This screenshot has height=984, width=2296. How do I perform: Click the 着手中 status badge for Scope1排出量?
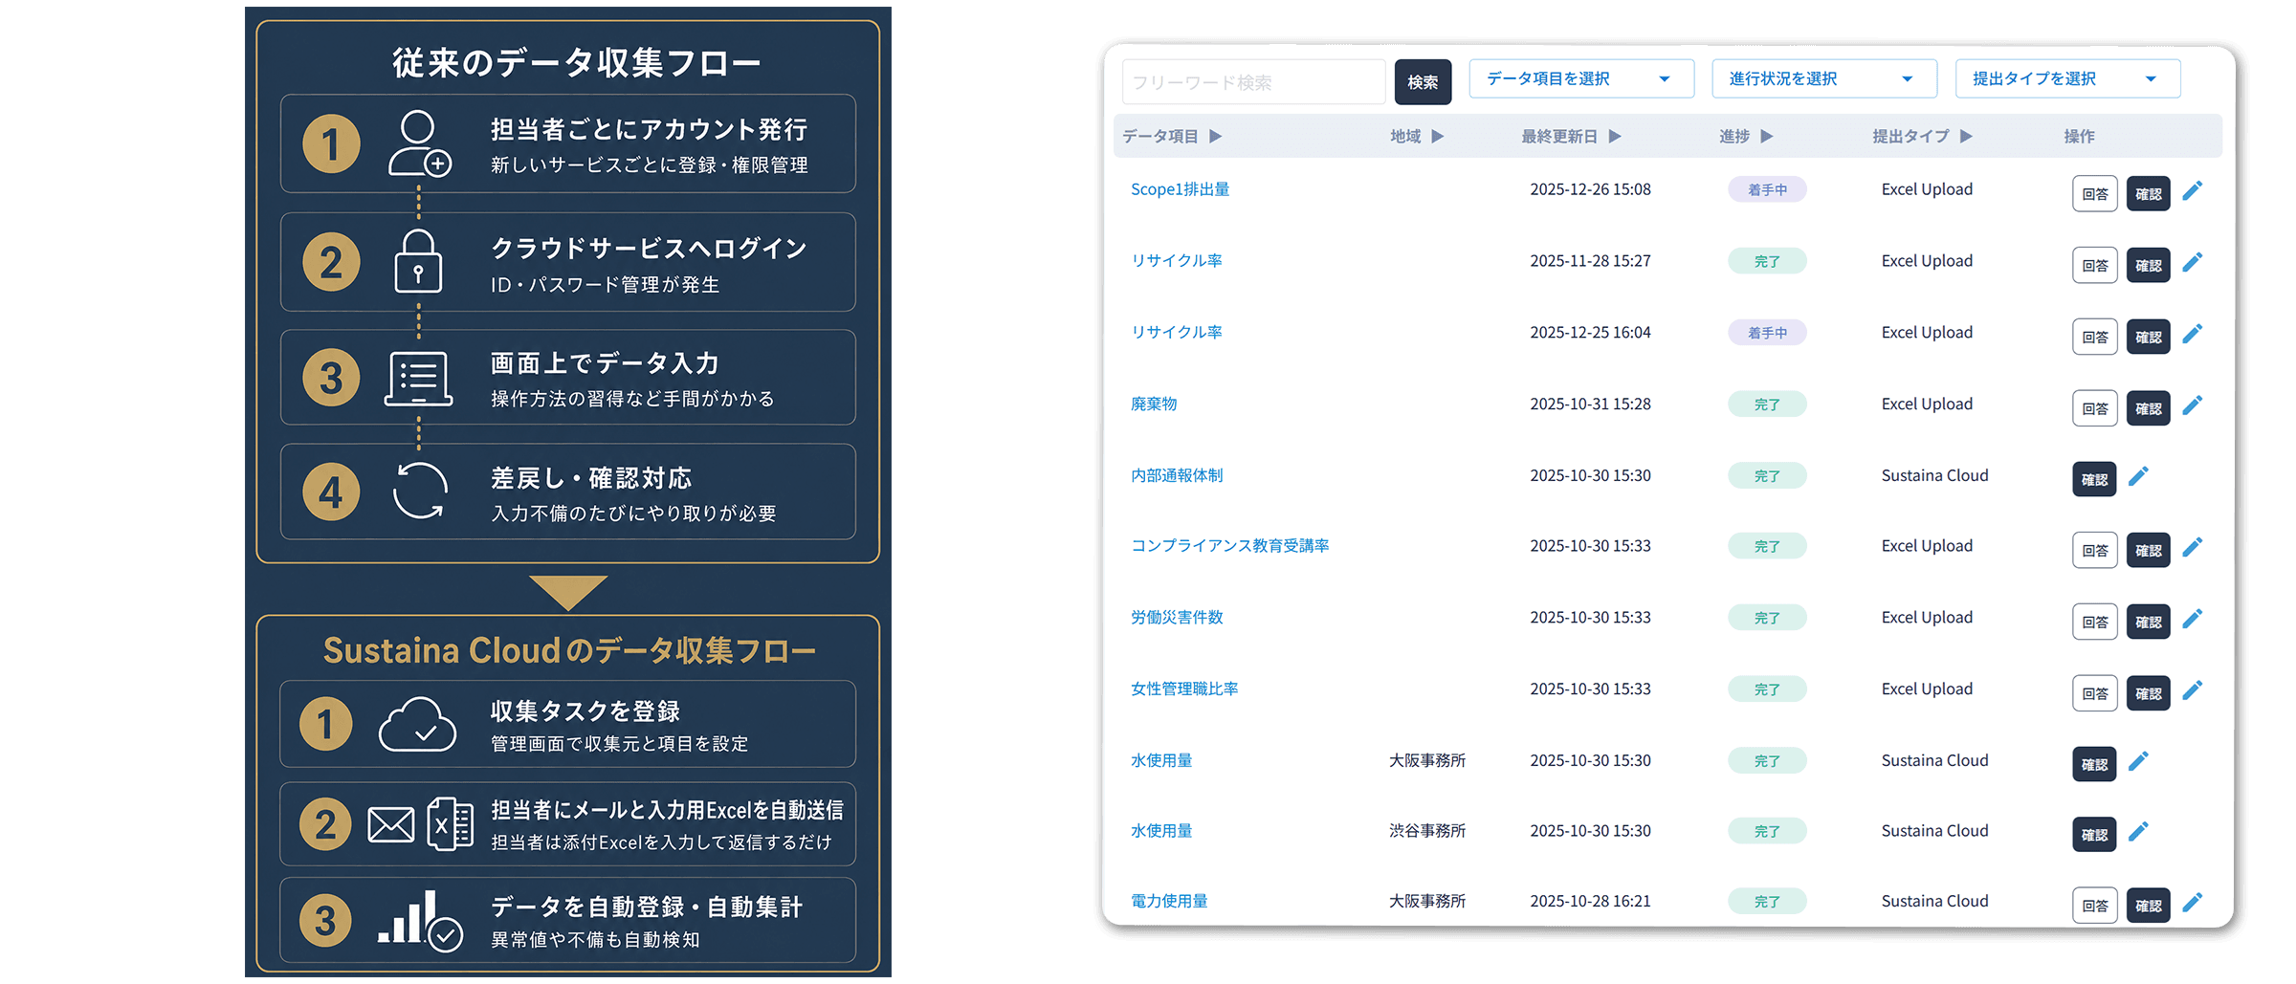pos(1767,189)
